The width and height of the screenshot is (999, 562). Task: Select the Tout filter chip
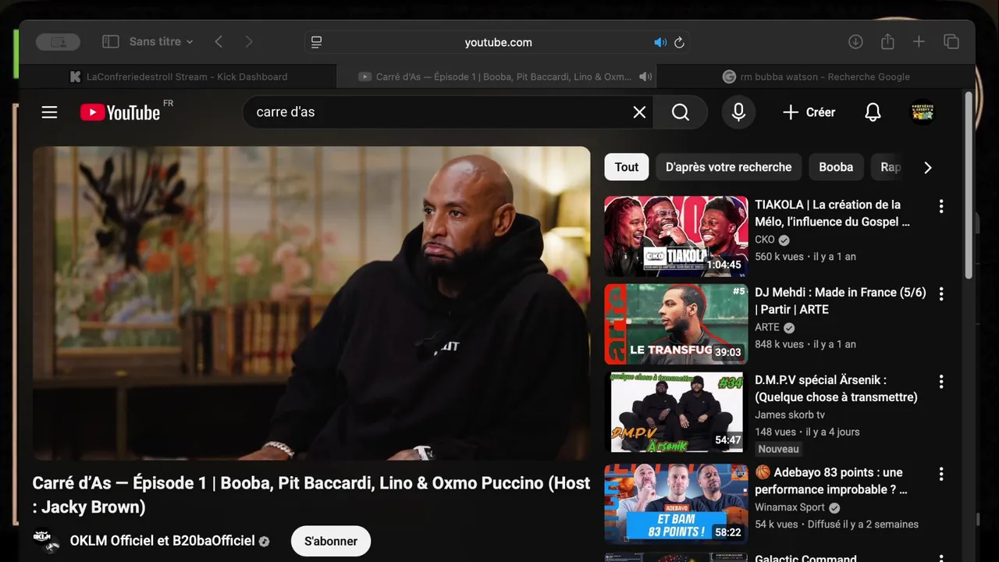[x=627, y=167]
